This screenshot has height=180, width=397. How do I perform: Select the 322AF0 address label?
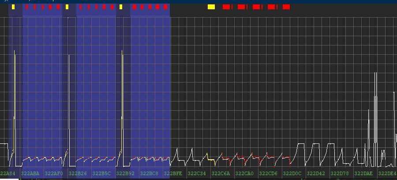[54, 174]
